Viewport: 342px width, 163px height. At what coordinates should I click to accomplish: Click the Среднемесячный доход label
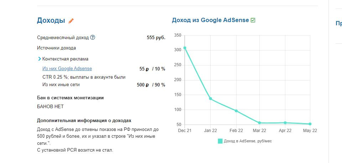click(x=63, y=38)
